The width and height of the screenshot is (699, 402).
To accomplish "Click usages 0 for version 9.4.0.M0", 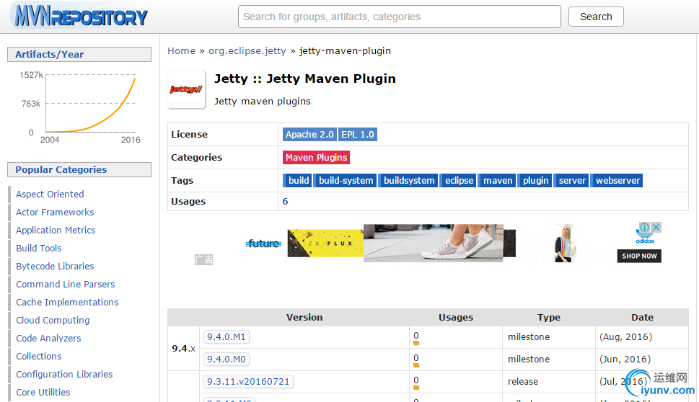I will [x=416, y=358].
